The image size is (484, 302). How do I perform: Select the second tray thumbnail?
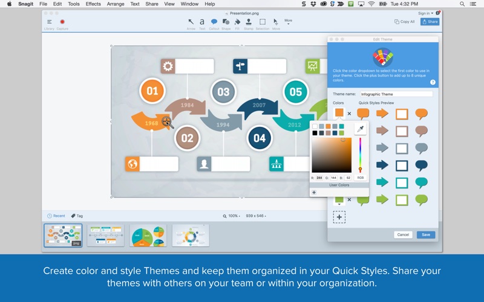tap(105, 236)
